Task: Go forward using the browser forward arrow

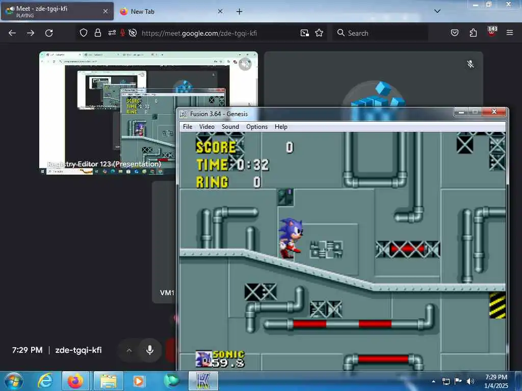Action: coord(31,33)
